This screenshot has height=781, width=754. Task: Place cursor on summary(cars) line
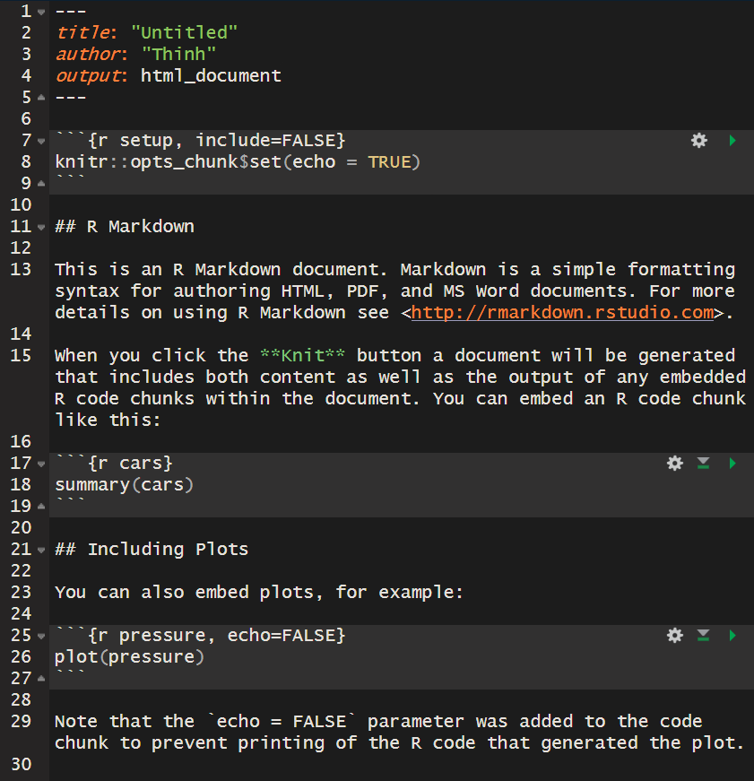point(124,485)
